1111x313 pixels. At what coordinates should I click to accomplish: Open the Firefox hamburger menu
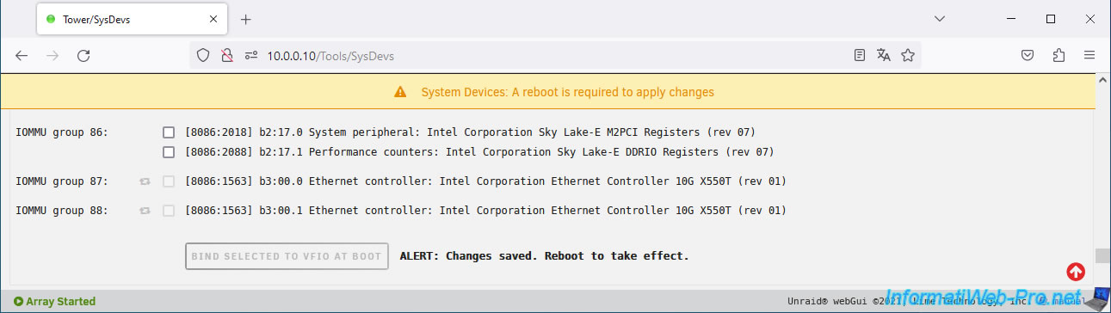[x=1089, y=55]
